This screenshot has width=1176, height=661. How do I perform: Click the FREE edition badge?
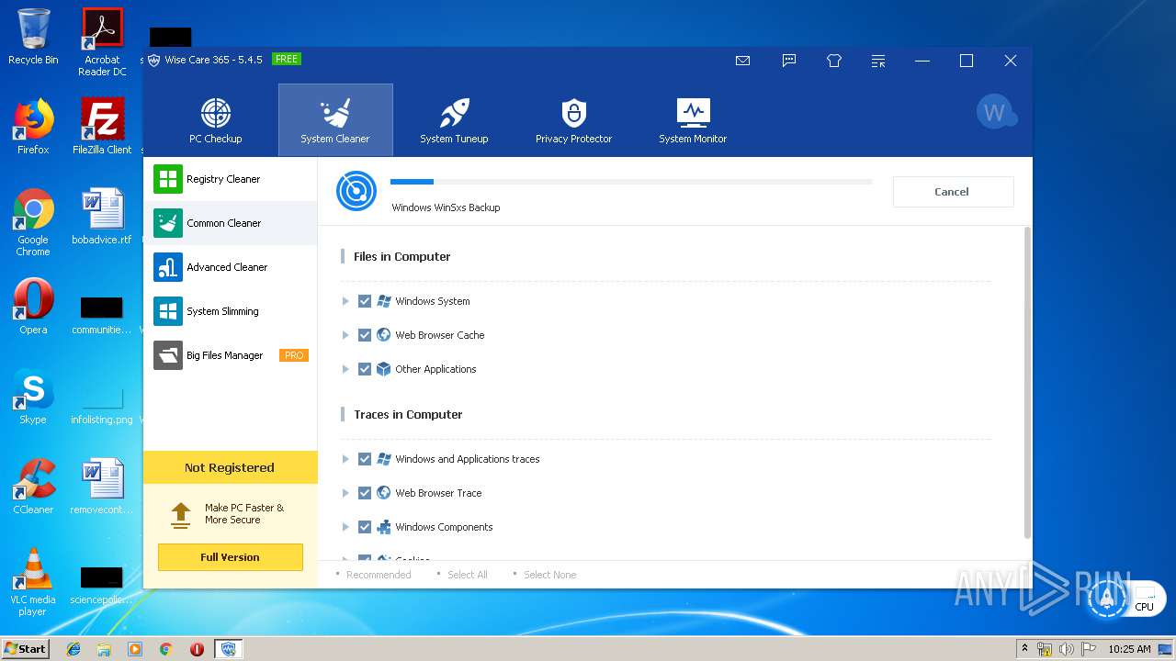click(287, 59)
